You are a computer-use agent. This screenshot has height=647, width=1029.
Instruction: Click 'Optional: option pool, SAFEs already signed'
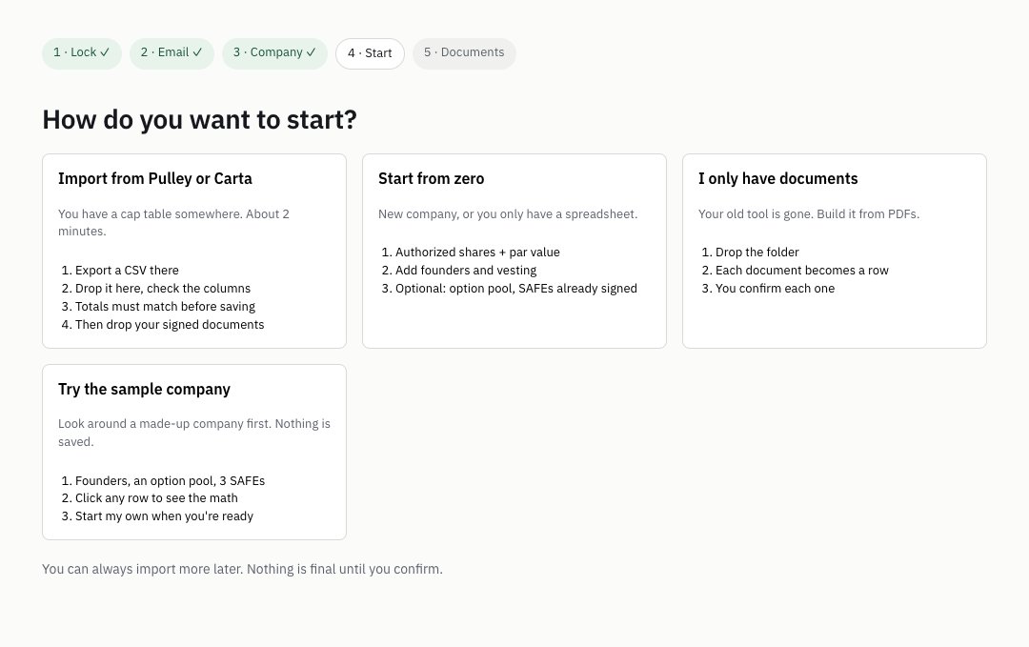515,289
